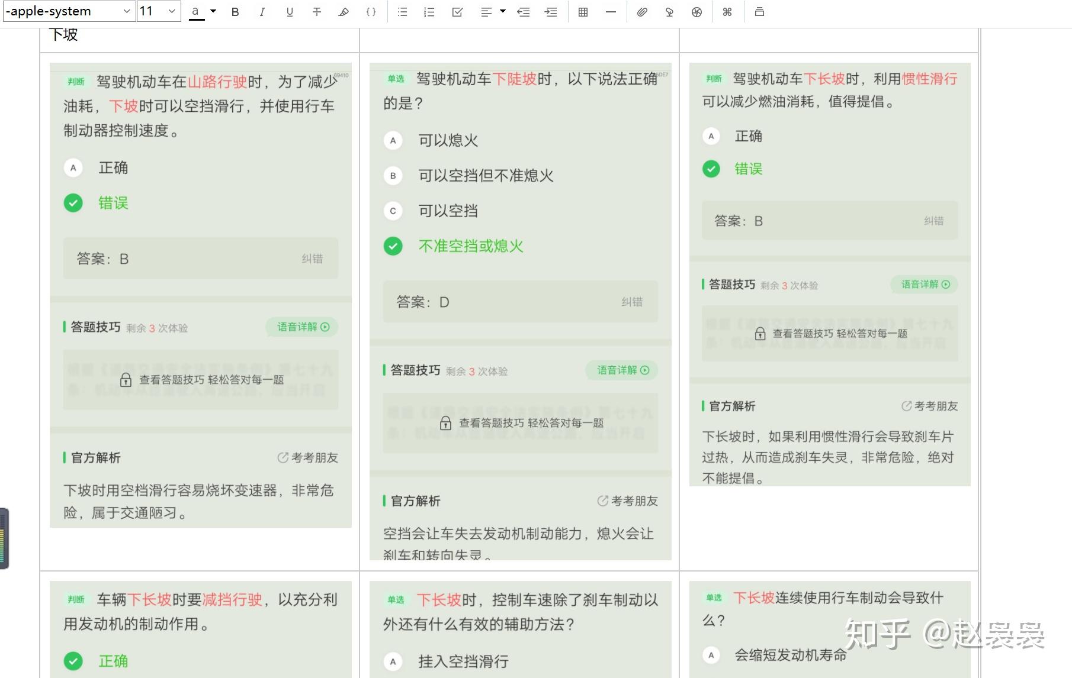Decrease indent of the paragraph
The image size is (1072, 678).
(x=524, y=12)
